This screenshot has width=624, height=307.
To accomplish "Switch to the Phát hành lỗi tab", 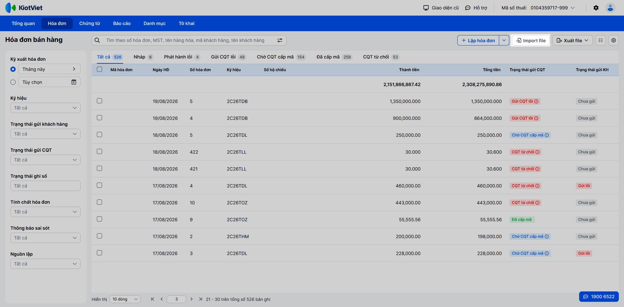I will point(182,57).
